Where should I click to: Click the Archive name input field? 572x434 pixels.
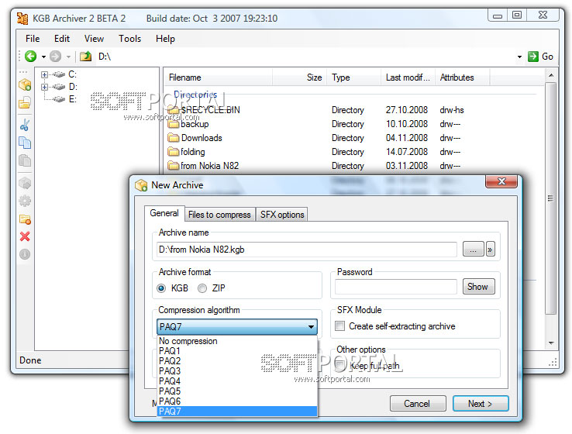tap(306, 250)
